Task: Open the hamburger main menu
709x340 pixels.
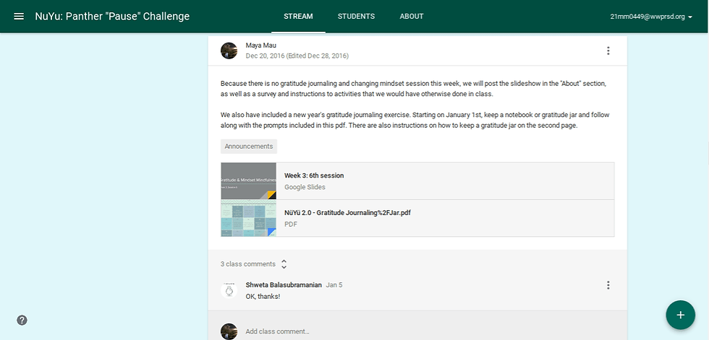Action: 19,17
